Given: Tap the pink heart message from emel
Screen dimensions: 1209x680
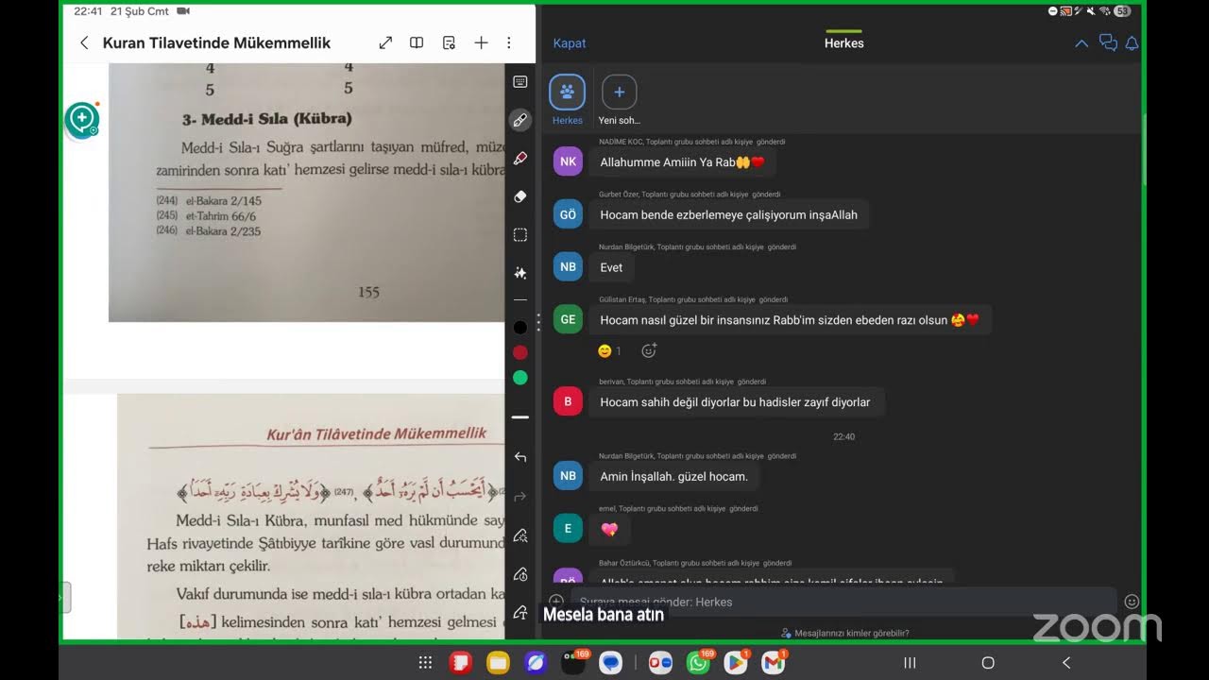Looking at the screenshot, I should (610, 529).
